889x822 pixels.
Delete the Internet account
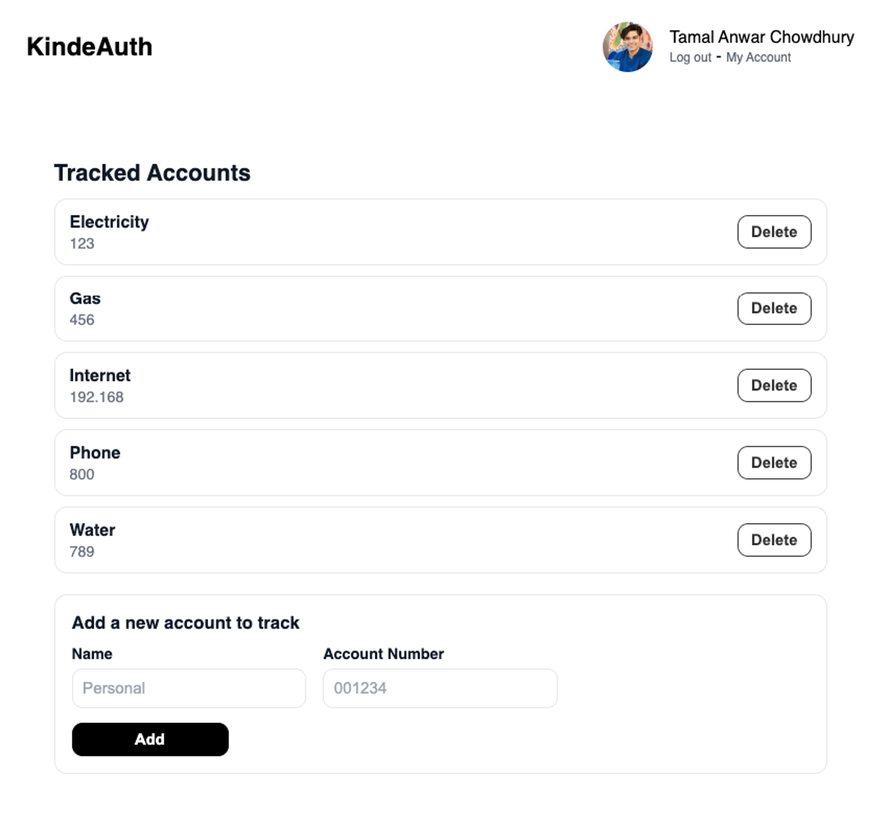774,385
